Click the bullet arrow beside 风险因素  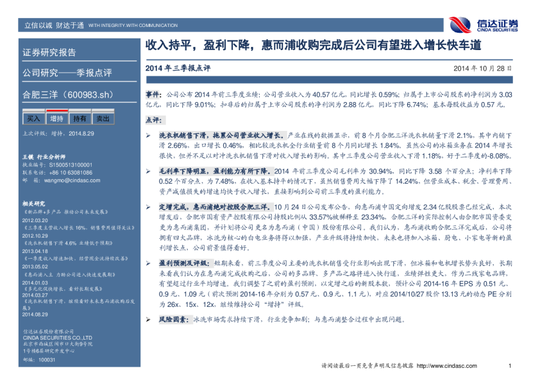tap(148, 319)
